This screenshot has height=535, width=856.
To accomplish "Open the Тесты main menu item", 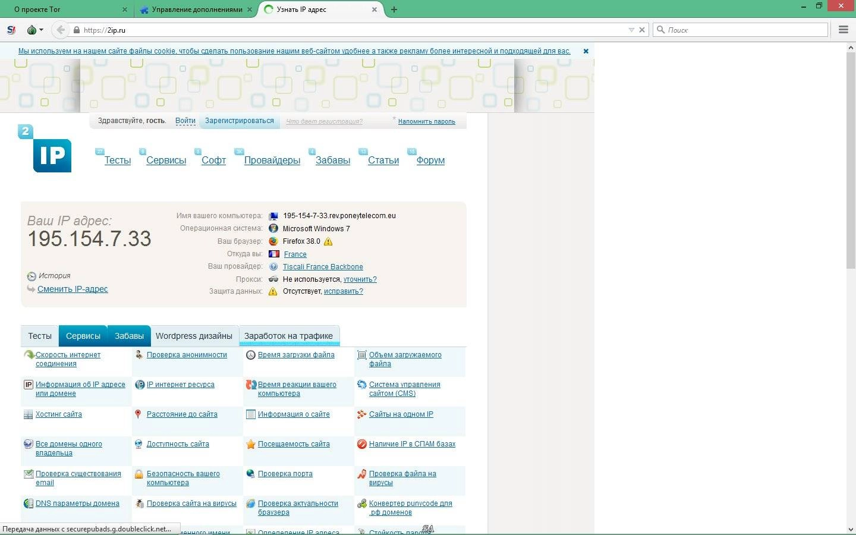I will (x=118, y=160).
